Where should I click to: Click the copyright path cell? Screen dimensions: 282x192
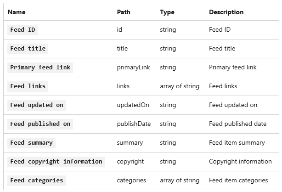130,162
